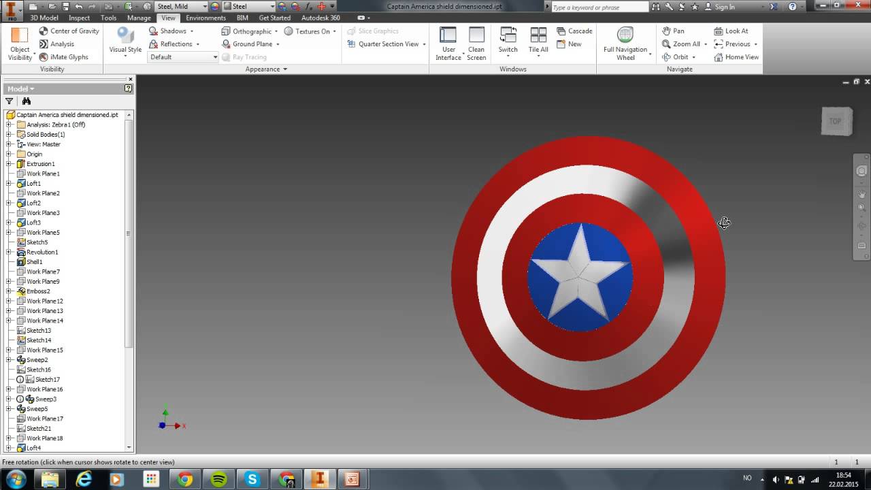The height and width of the screenshot is (490, 871).
Task: Click the Look At tool
Action: [731, 31]
